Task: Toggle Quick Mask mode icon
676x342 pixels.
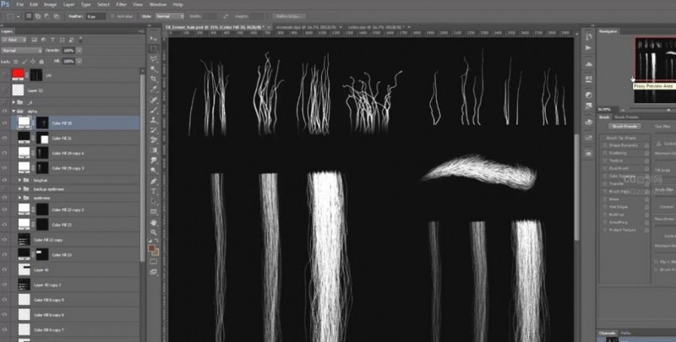Action: 153,262
